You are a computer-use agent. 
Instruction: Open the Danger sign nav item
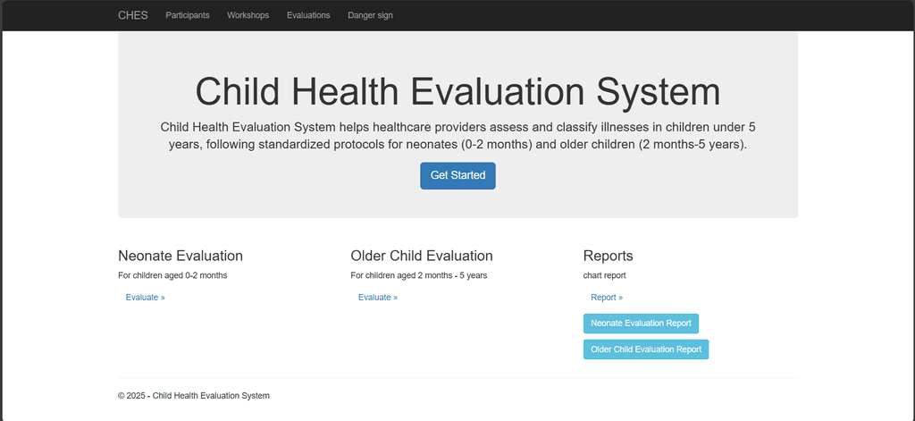(x=370, y=15)
